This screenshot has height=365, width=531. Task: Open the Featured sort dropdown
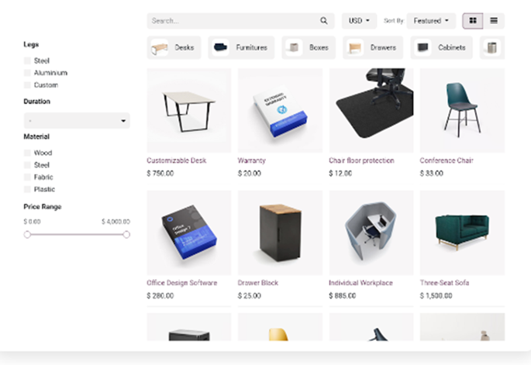(431, 21)
